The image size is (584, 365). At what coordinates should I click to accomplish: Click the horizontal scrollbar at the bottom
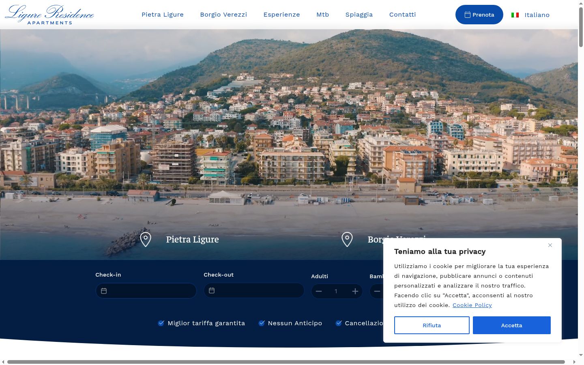point(286,362)
